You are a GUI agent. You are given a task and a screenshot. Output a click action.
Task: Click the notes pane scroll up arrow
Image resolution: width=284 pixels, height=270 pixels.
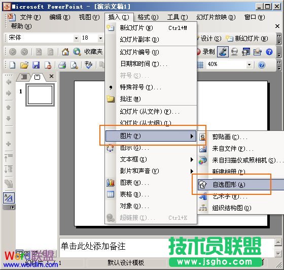point(278,242)
